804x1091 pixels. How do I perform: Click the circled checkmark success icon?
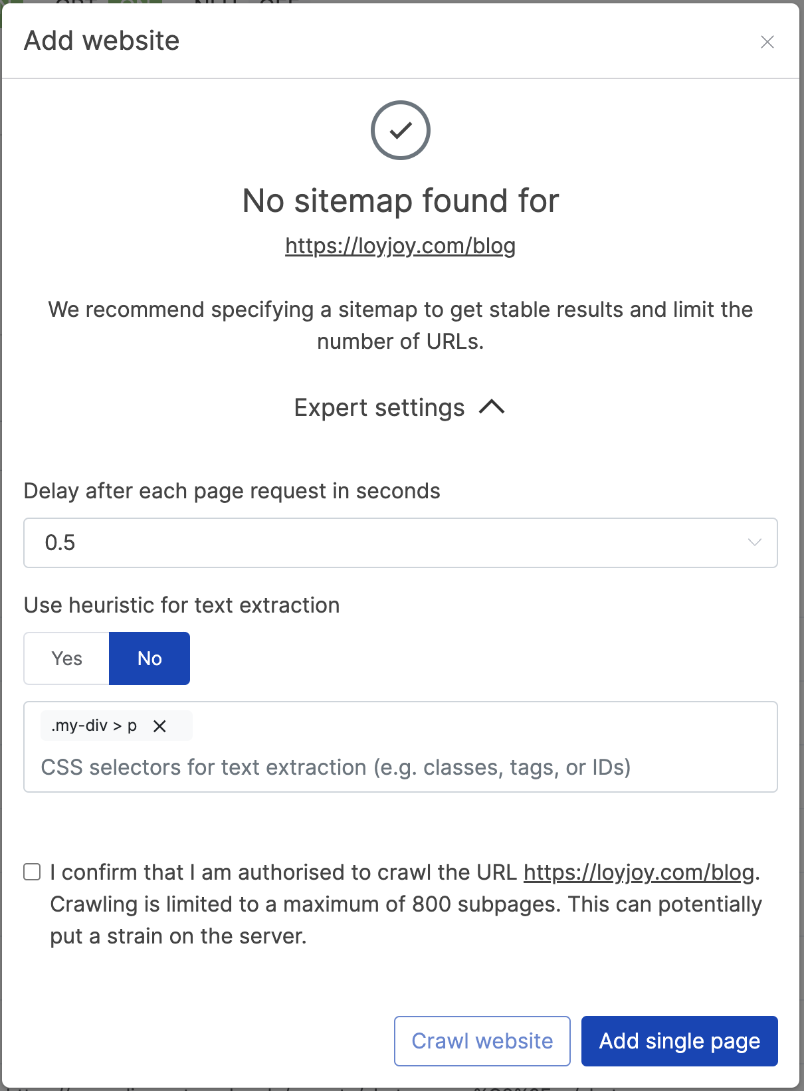click(400, 130)
